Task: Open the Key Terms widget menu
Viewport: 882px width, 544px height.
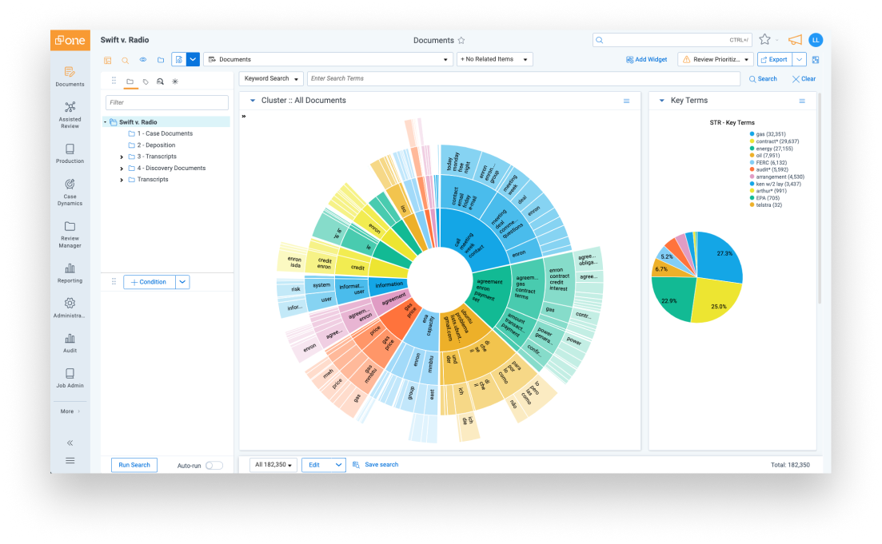Action: pos(802,101)
